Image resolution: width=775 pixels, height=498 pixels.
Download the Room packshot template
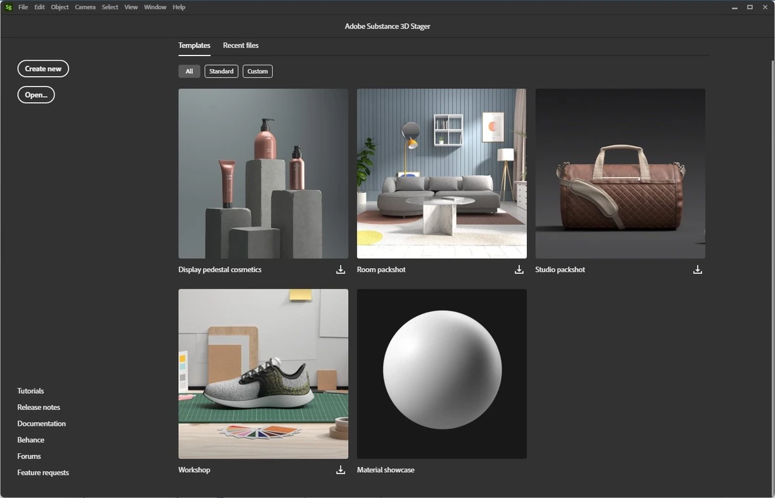coord(519,270)
